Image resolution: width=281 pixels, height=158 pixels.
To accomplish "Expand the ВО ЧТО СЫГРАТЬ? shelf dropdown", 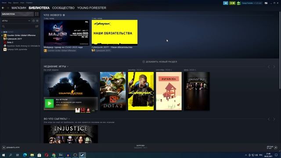I will (69, 119).
